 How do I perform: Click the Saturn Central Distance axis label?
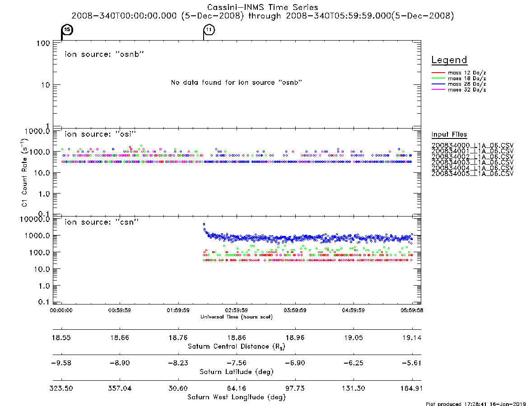point(237,346)
